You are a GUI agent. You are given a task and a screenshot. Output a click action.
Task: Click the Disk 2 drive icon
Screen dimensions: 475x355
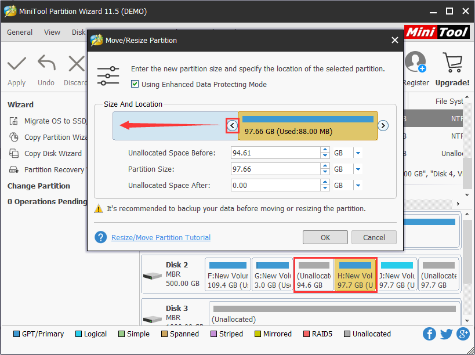click(153, 276)
